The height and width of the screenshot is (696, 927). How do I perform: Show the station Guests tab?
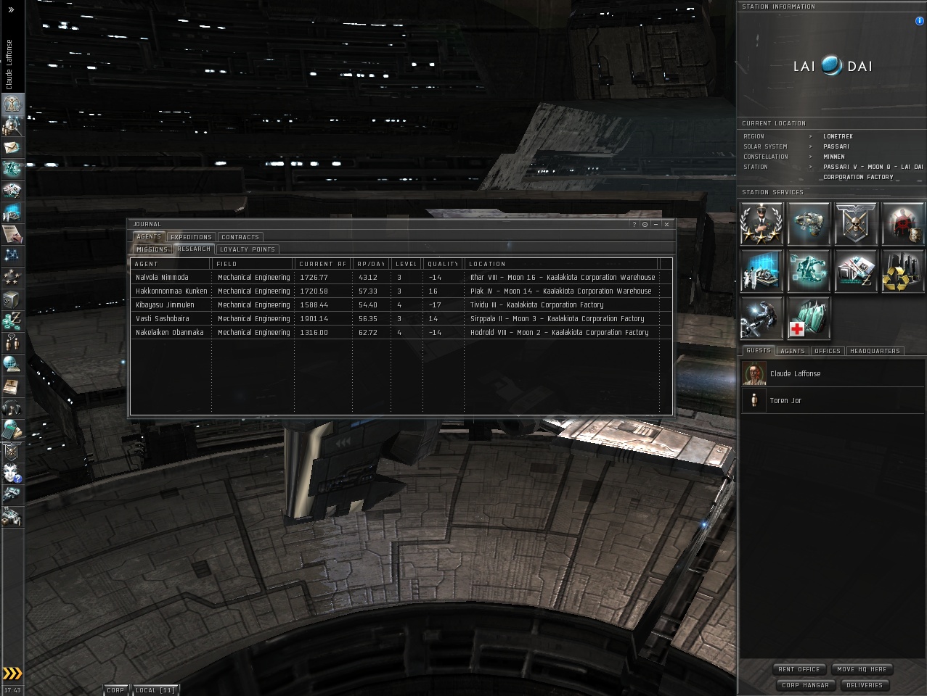[758, 350]
